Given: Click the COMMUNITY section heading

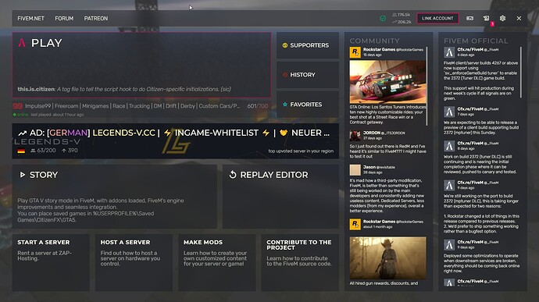Looking at the screenshot, I should [x=374, y=41].
